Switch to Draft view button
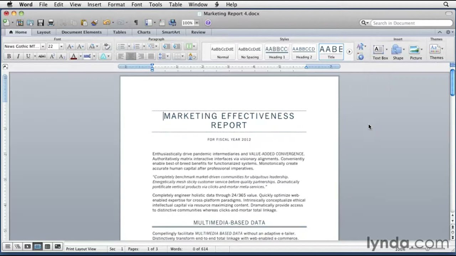Image resolution: width=456 pixels, height=256 pixels. 7,246
